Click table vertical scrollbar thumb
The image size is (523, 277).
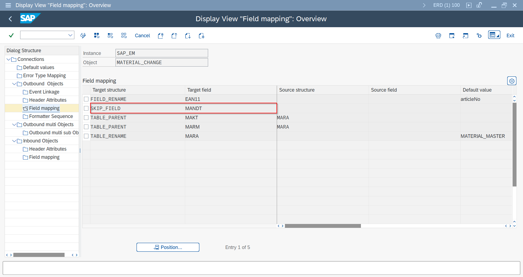[x=514, y=145]
